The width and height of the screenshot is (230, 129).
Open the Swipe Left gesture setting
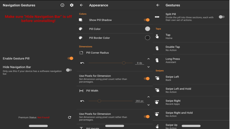click(x=172, y=78)
